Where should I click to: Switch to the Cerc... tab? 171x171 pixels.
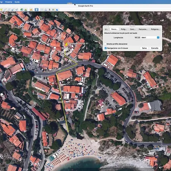(133, 29)
